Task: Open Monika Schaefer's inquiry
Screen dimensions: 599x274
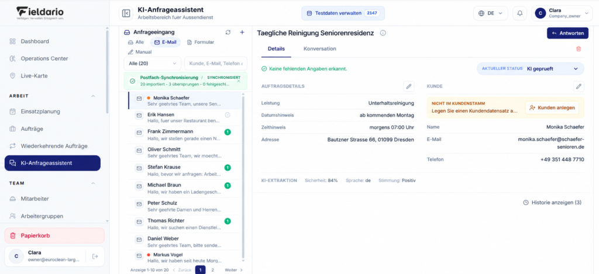Action: coord(185,100)
